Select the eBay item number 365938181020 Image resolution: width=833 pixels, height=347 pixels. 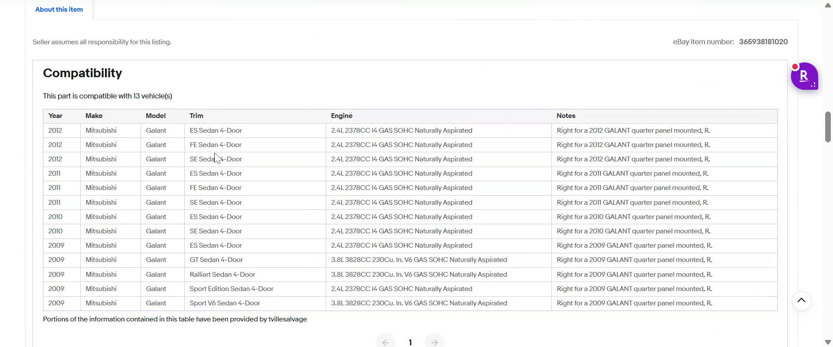pyautogui.click(x=763, y=42)
